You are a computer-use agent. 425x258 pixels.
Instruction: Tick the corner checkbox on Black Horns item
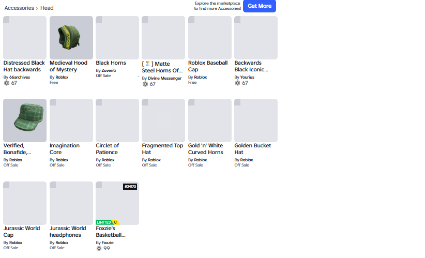99,19
